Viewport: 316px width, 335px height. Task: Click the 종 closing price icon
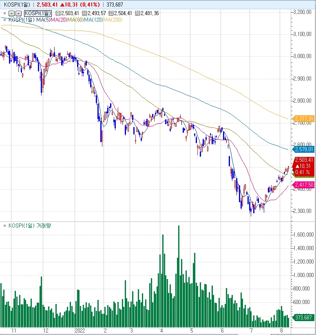click(58, 13)
